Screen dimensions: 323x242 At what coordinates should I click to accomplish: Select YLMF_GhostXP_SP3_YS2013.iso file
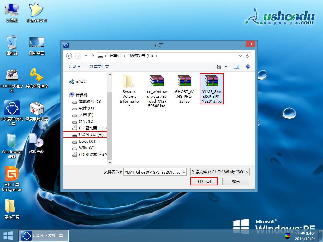pyautogui.click(x=212, y=89)
